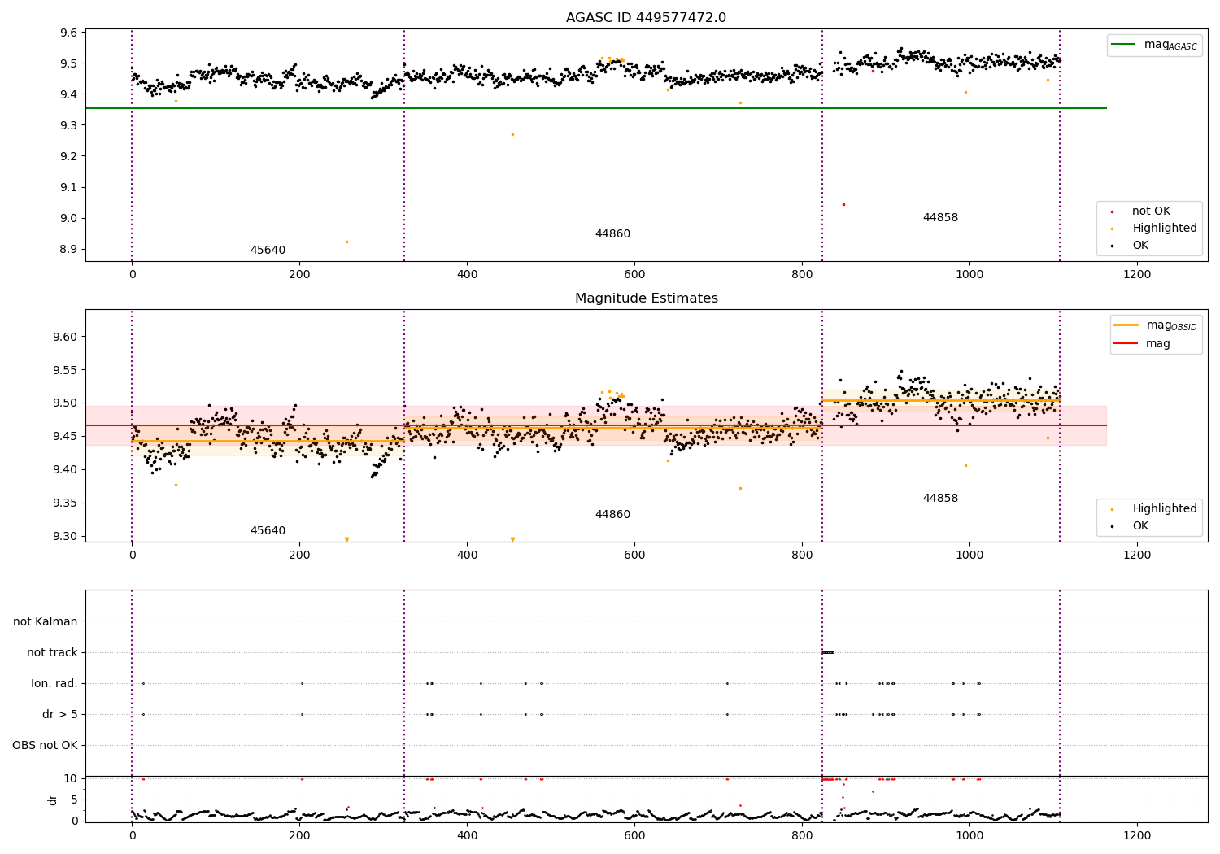1220x854 pixels.
Task: Click the orange mag OBSID legend line
Action: [1126, 325]
